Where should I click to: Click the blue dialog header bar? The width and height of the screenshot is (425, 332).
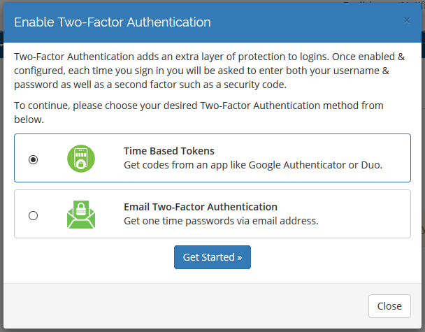(298, 22)
